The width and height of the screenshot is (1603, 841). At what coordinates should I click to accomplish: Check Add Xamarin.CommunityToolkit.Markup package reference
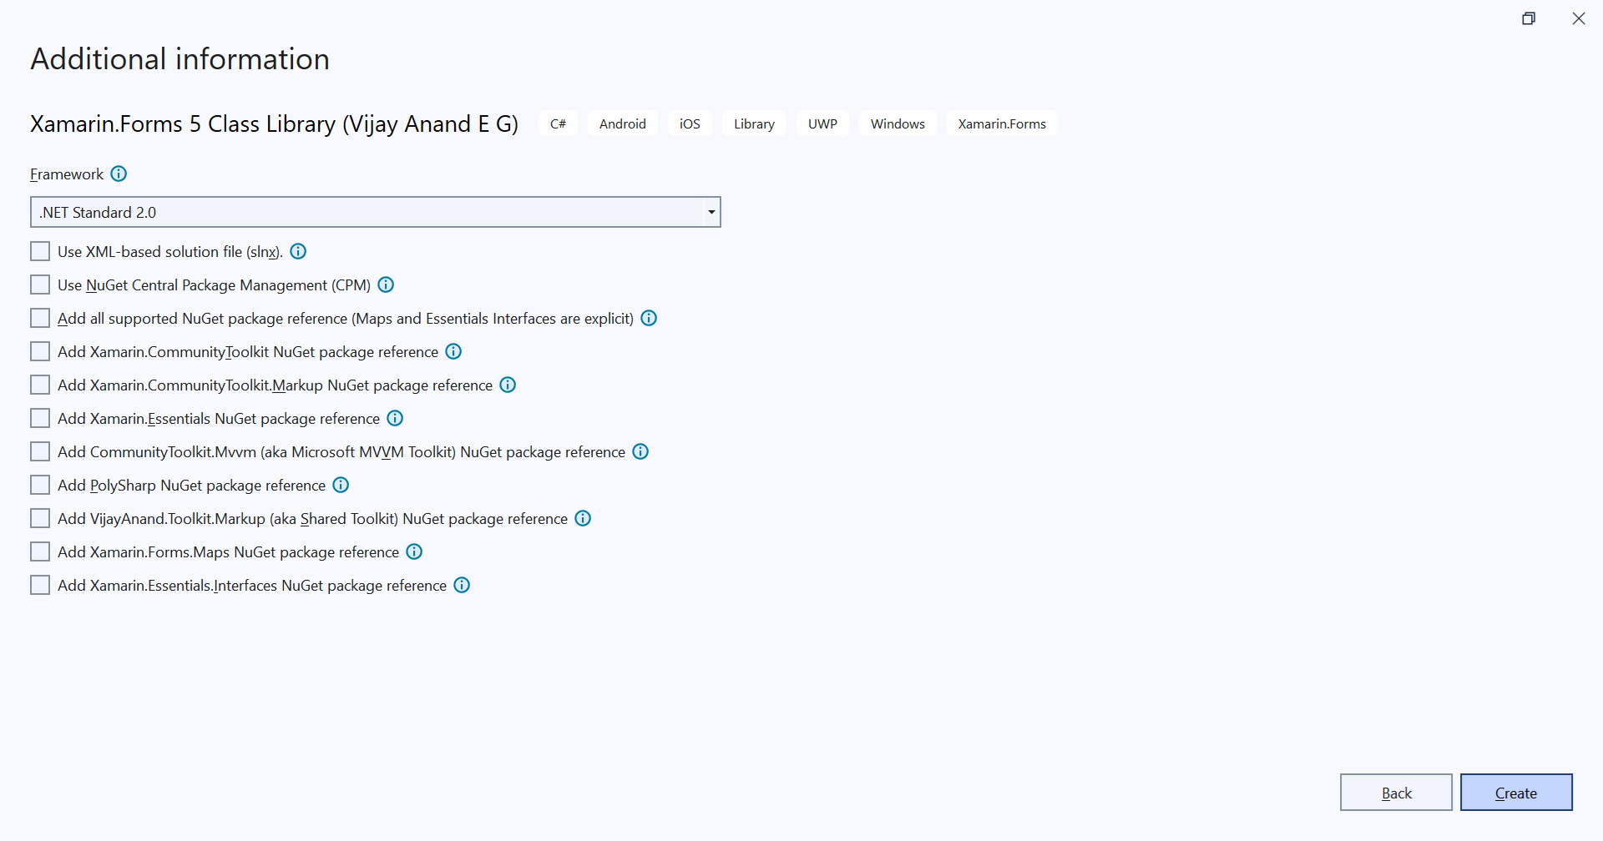click(x=40, y=385)
